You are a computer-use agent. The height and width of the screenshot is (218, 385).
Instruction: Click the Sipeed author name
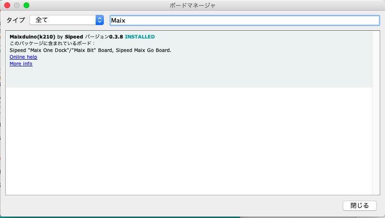pos(75,37)
